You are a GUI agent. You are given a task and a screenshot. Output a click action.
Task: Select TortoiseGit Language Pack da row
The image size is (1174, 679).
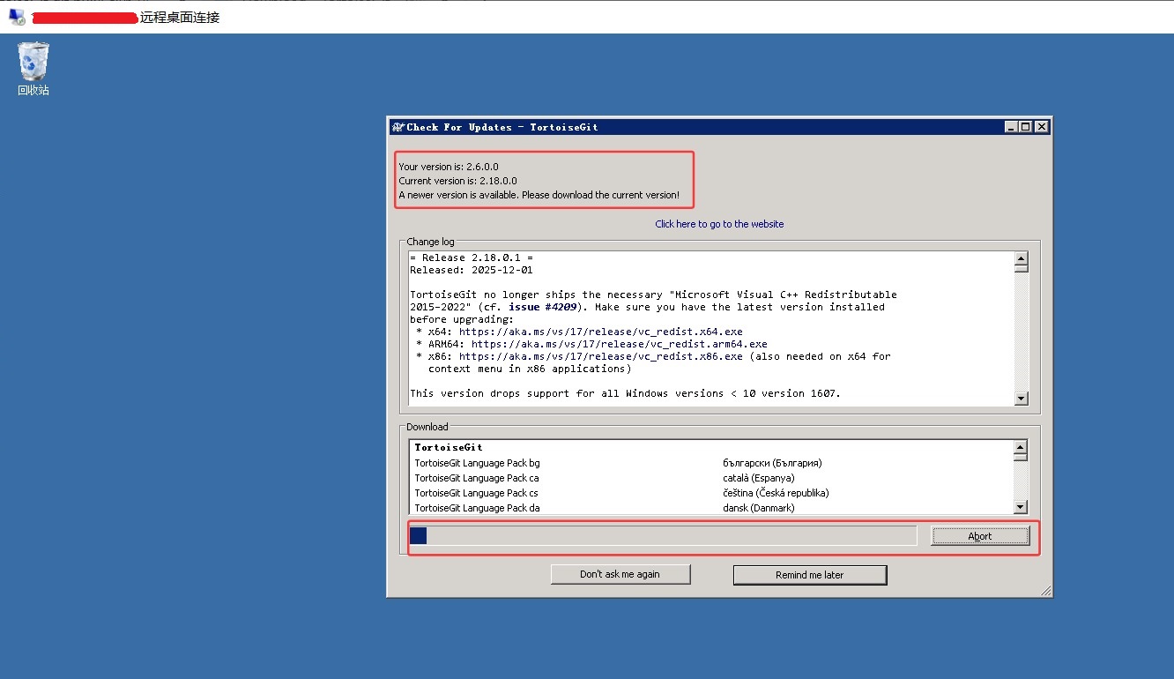coord(712,508)
